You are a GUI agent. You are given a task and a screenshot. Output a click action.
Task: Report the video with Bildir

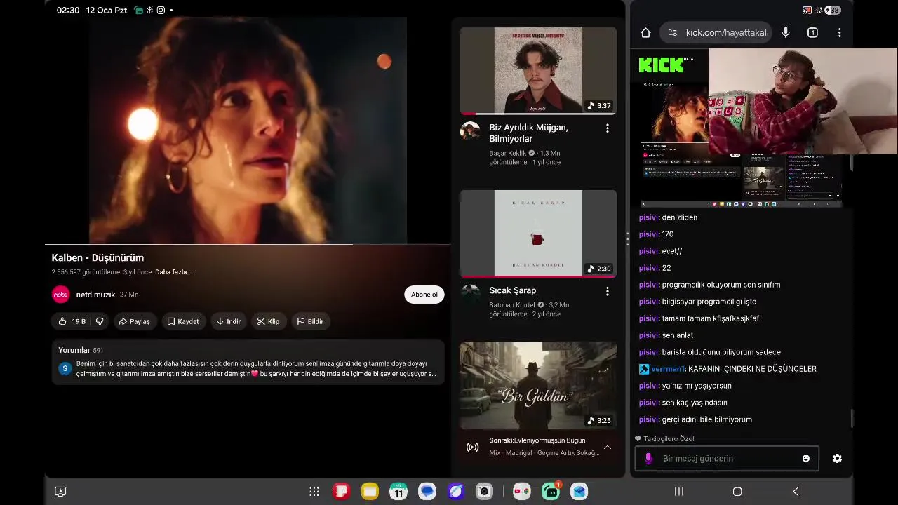[x=310, y=321]
